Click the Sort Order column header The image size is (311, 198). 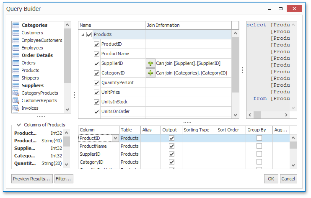coord(231,130)
